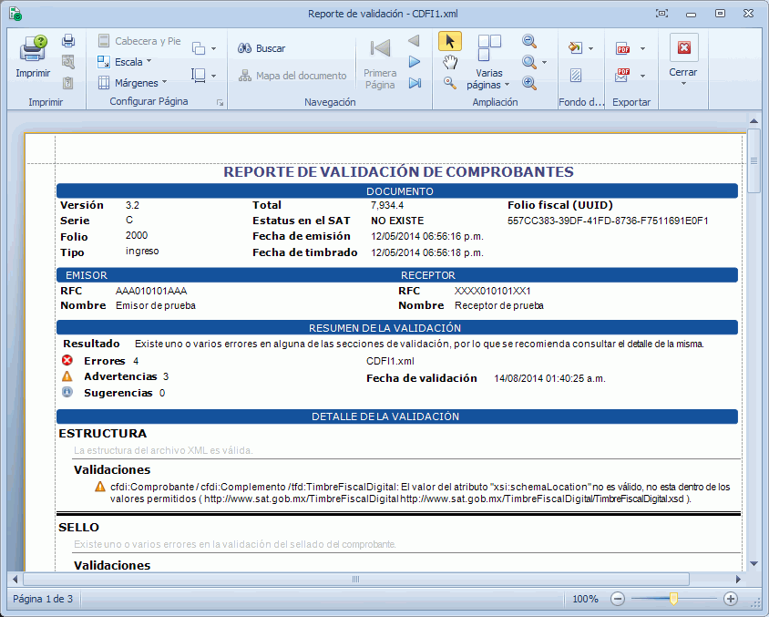This screenshot has height=617, width=769.
Task: Click the page color paint bucket icon
Action: [x=575, y=47]
